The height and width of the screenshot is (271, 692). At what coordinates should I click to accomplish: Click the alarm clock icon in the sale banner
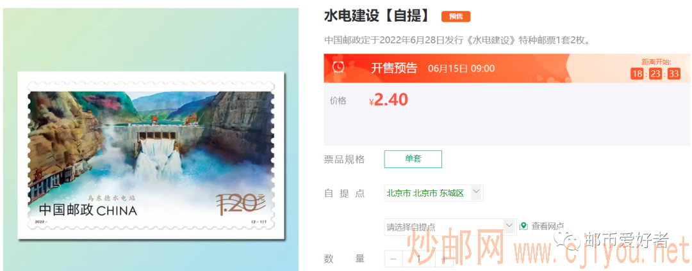tap(339, 67)
